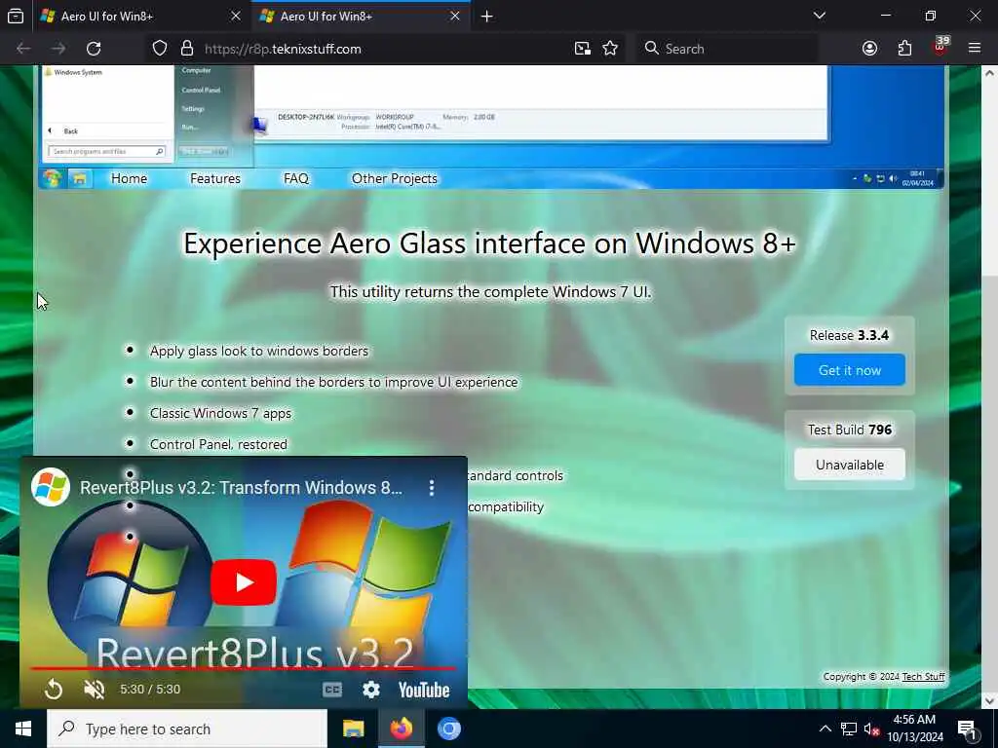Open the Extensions puzzle icon

(904, 49)
